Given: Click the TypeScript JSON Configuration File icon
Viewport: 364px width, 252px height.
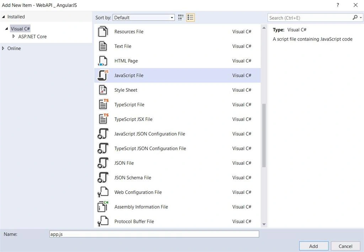Looking at the screenshot, I should click(103, 148).
